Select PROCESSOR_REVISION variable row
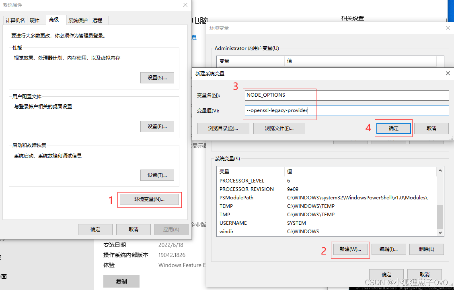454x290 pixels. (326, 189)
